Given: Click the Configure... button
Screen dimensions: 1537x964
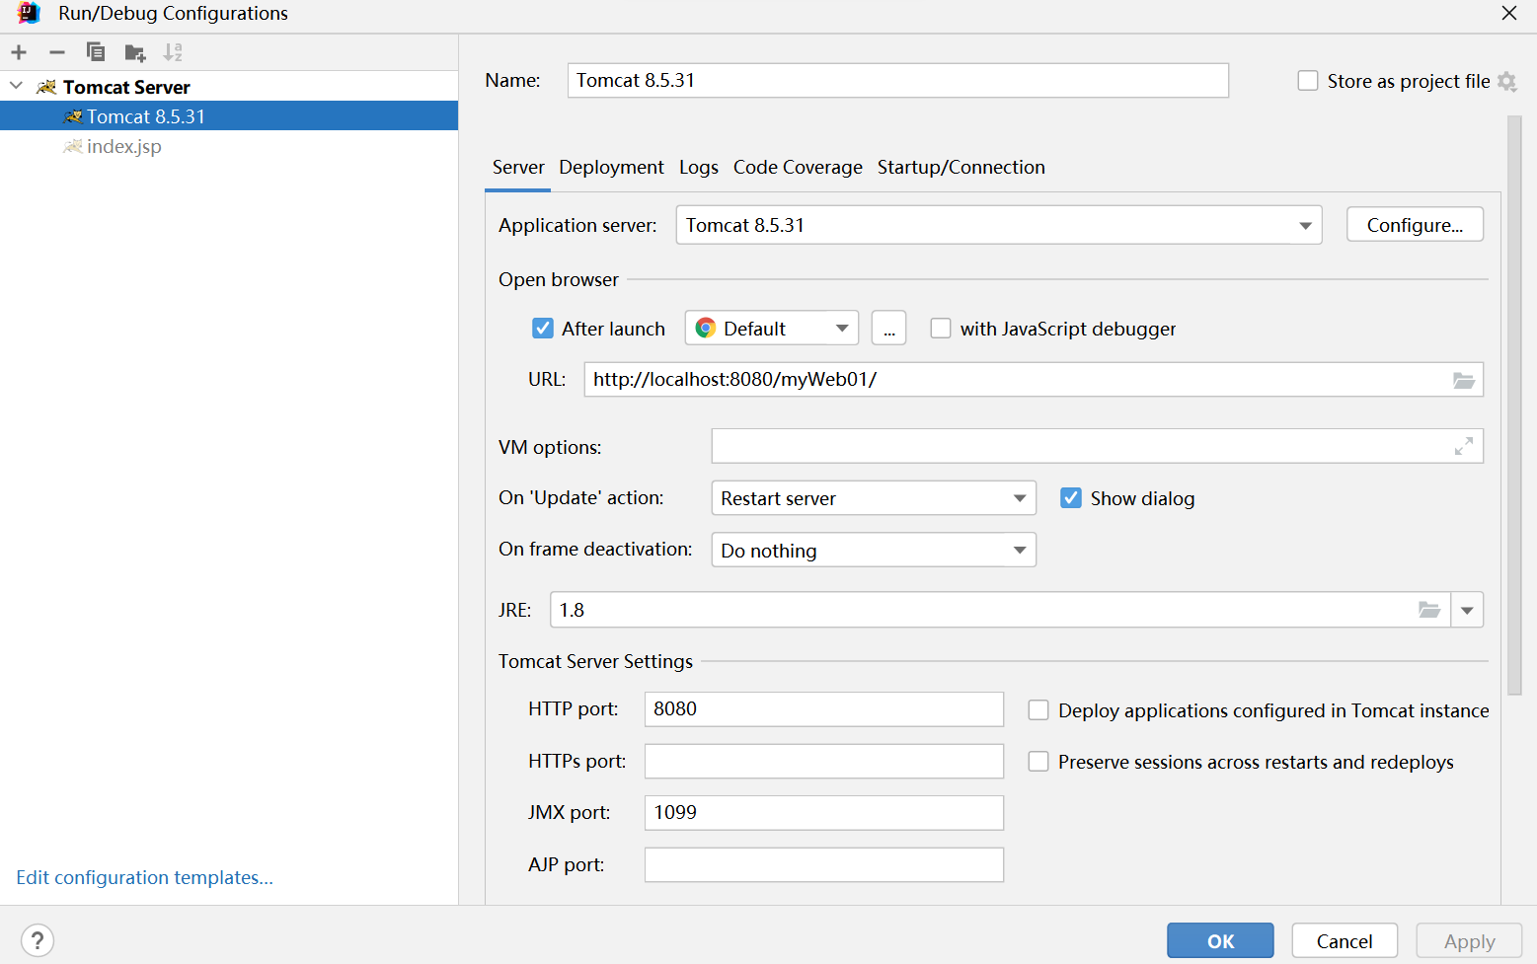Looking at the screenshot, I should click(1415, 225).
